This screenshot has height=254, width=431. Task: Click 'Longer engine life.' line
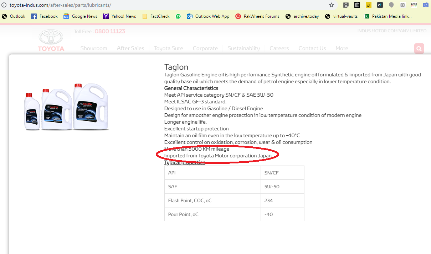pyautogui.click(x=185, y=122)
